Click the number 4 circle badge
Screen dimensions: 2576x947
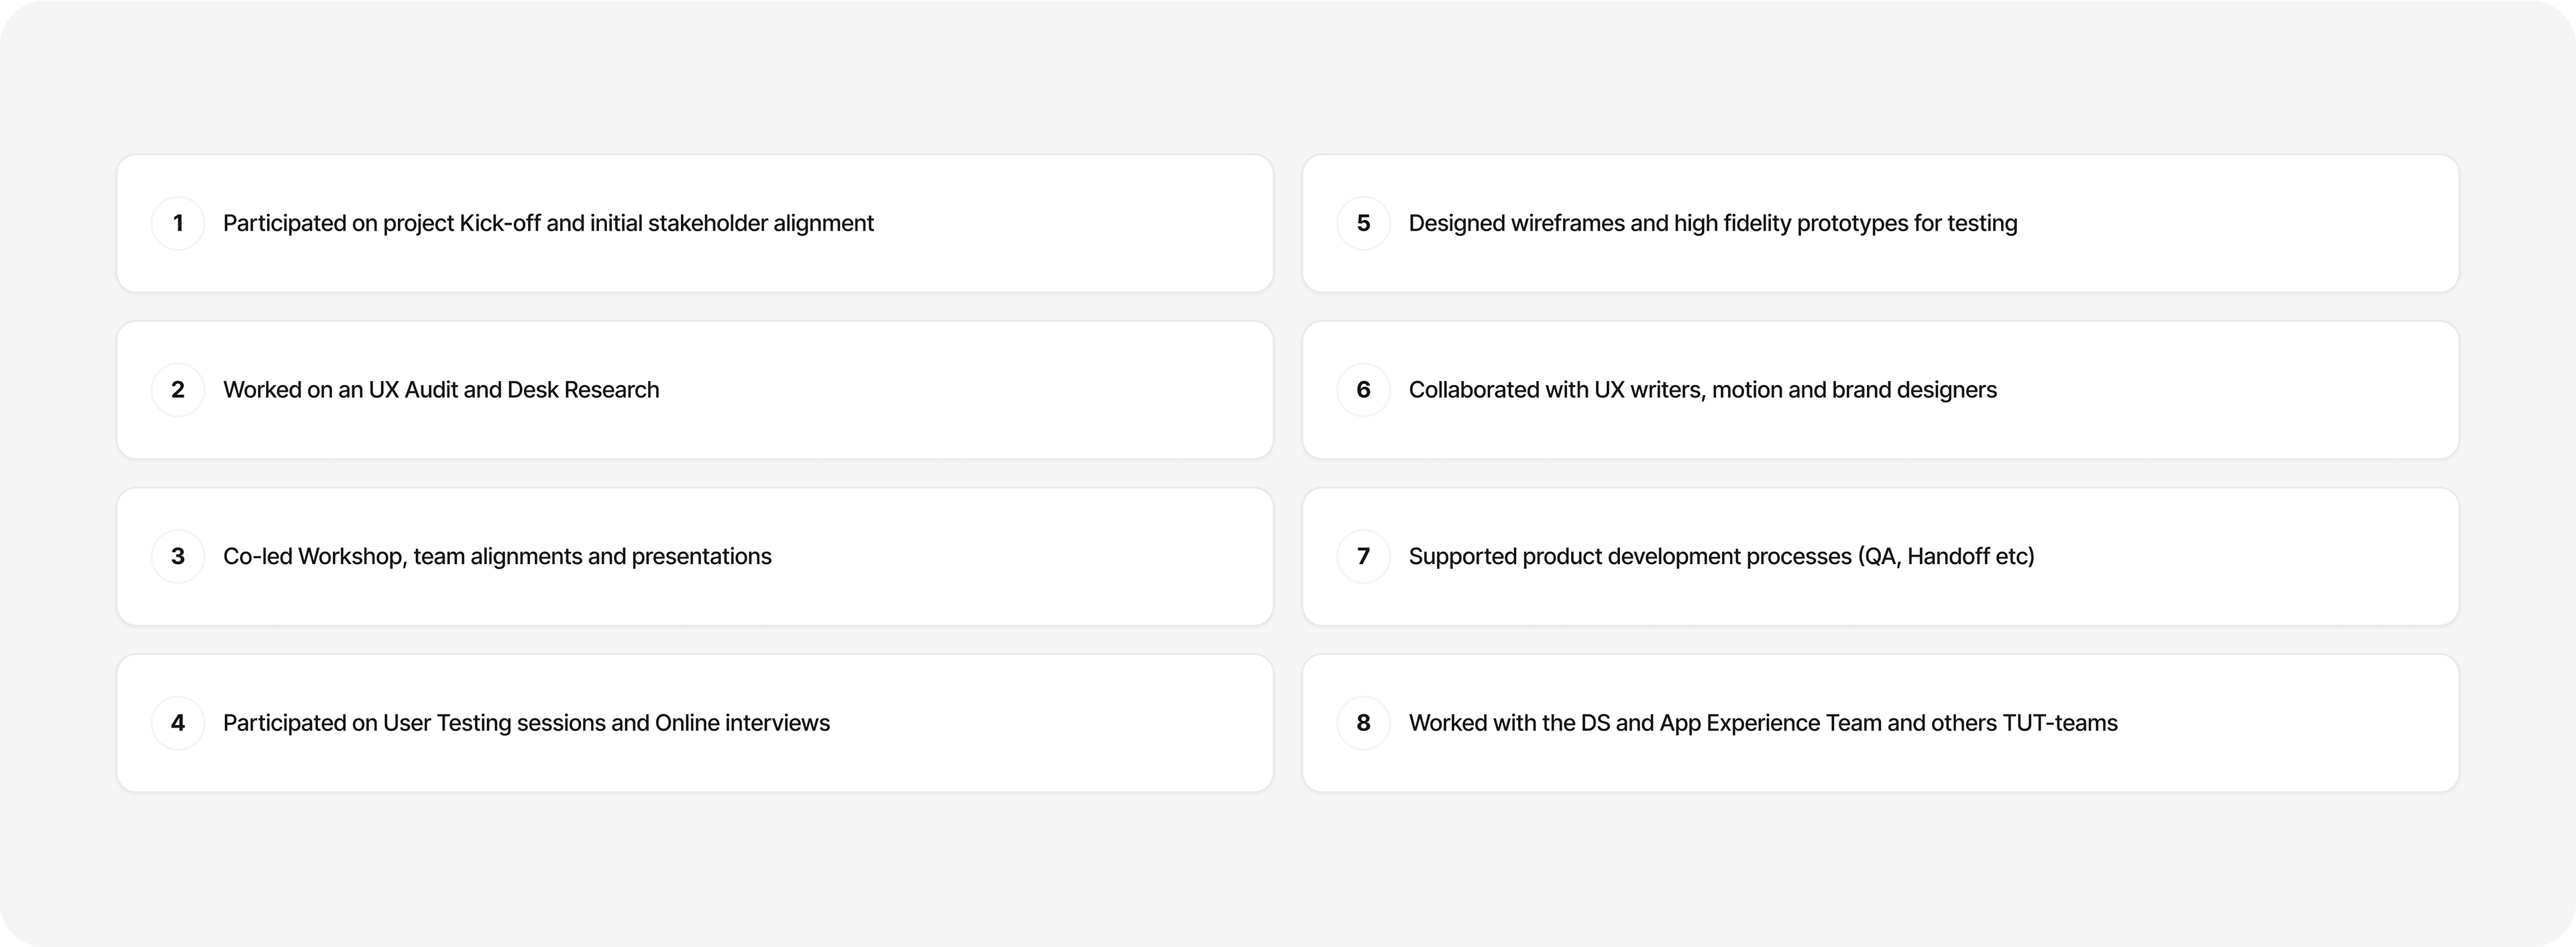pos(178,723)
